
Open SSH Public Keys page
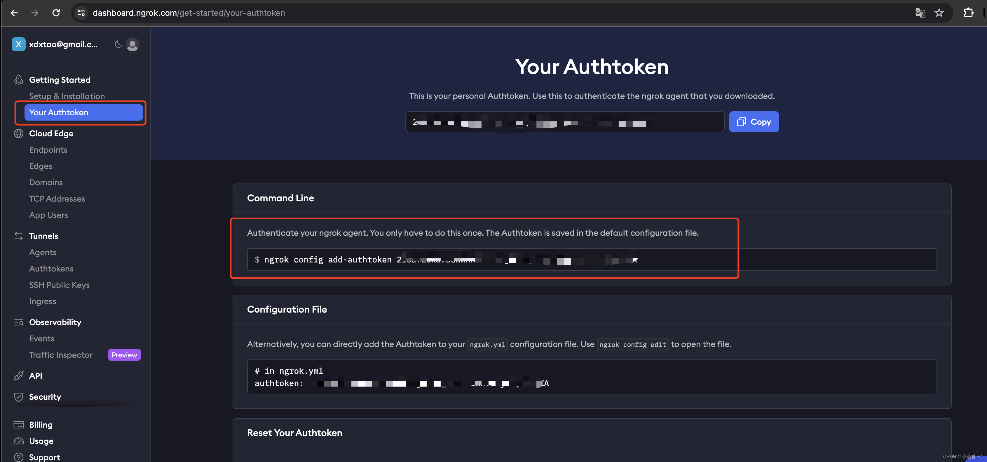[59, 285]
